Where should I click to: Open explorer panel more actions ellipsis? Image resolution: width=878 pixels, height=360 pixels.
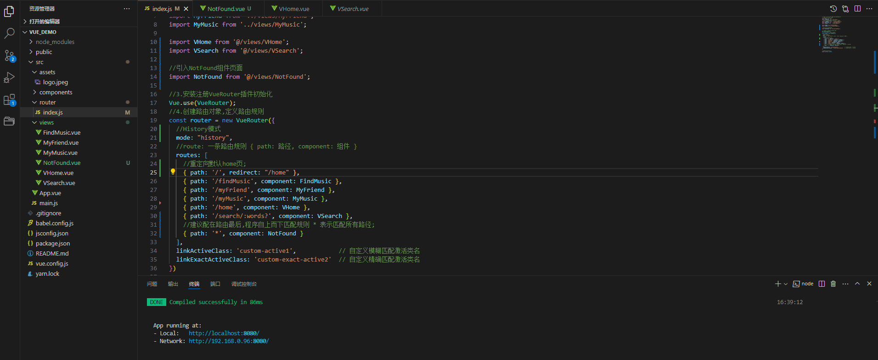click(127, 9)
